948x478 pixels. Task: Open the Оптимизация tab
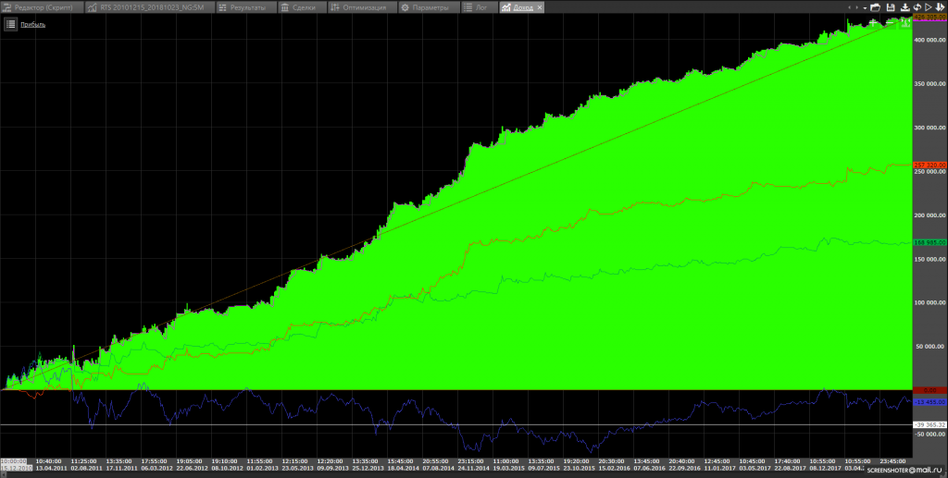[366, 7]
